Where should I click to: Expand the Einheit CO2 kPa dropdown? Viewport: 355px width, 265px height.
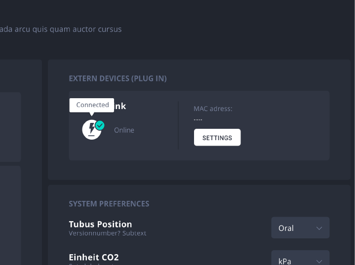(x=300, y=260)
